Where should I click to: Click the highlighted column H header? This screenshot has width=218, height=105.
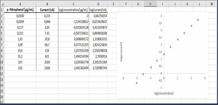(x=150, y=4)
